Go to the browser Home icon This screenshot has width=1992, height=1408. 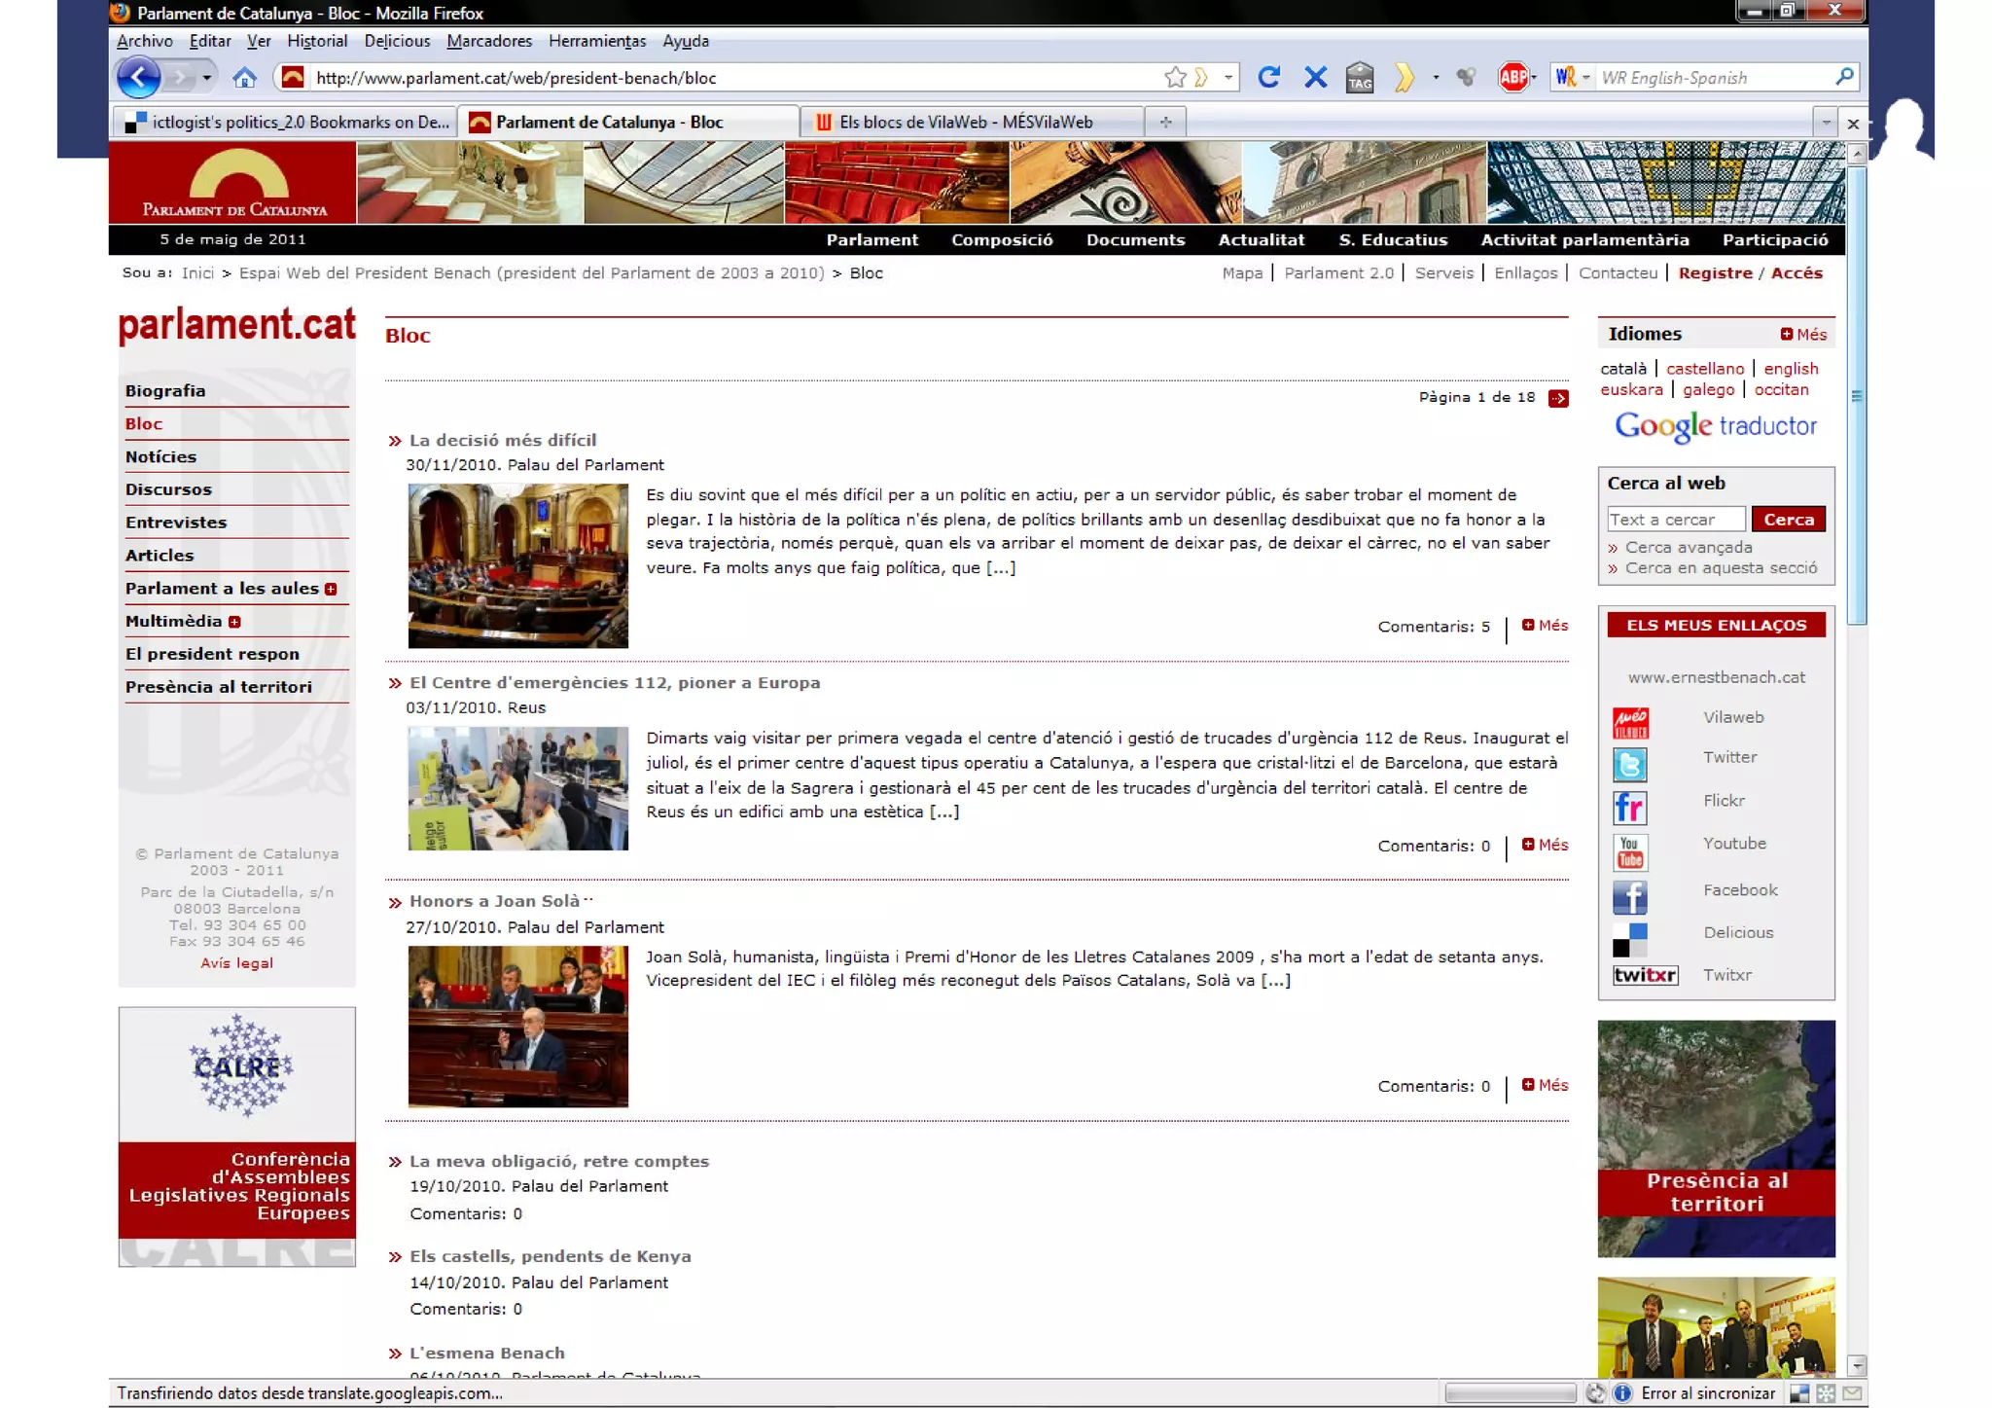click(x=244, y=78)
